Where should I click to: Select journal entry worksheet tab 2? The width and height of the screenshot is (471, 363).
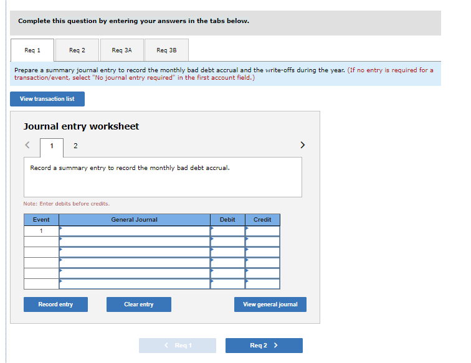(x=75, y=146)
